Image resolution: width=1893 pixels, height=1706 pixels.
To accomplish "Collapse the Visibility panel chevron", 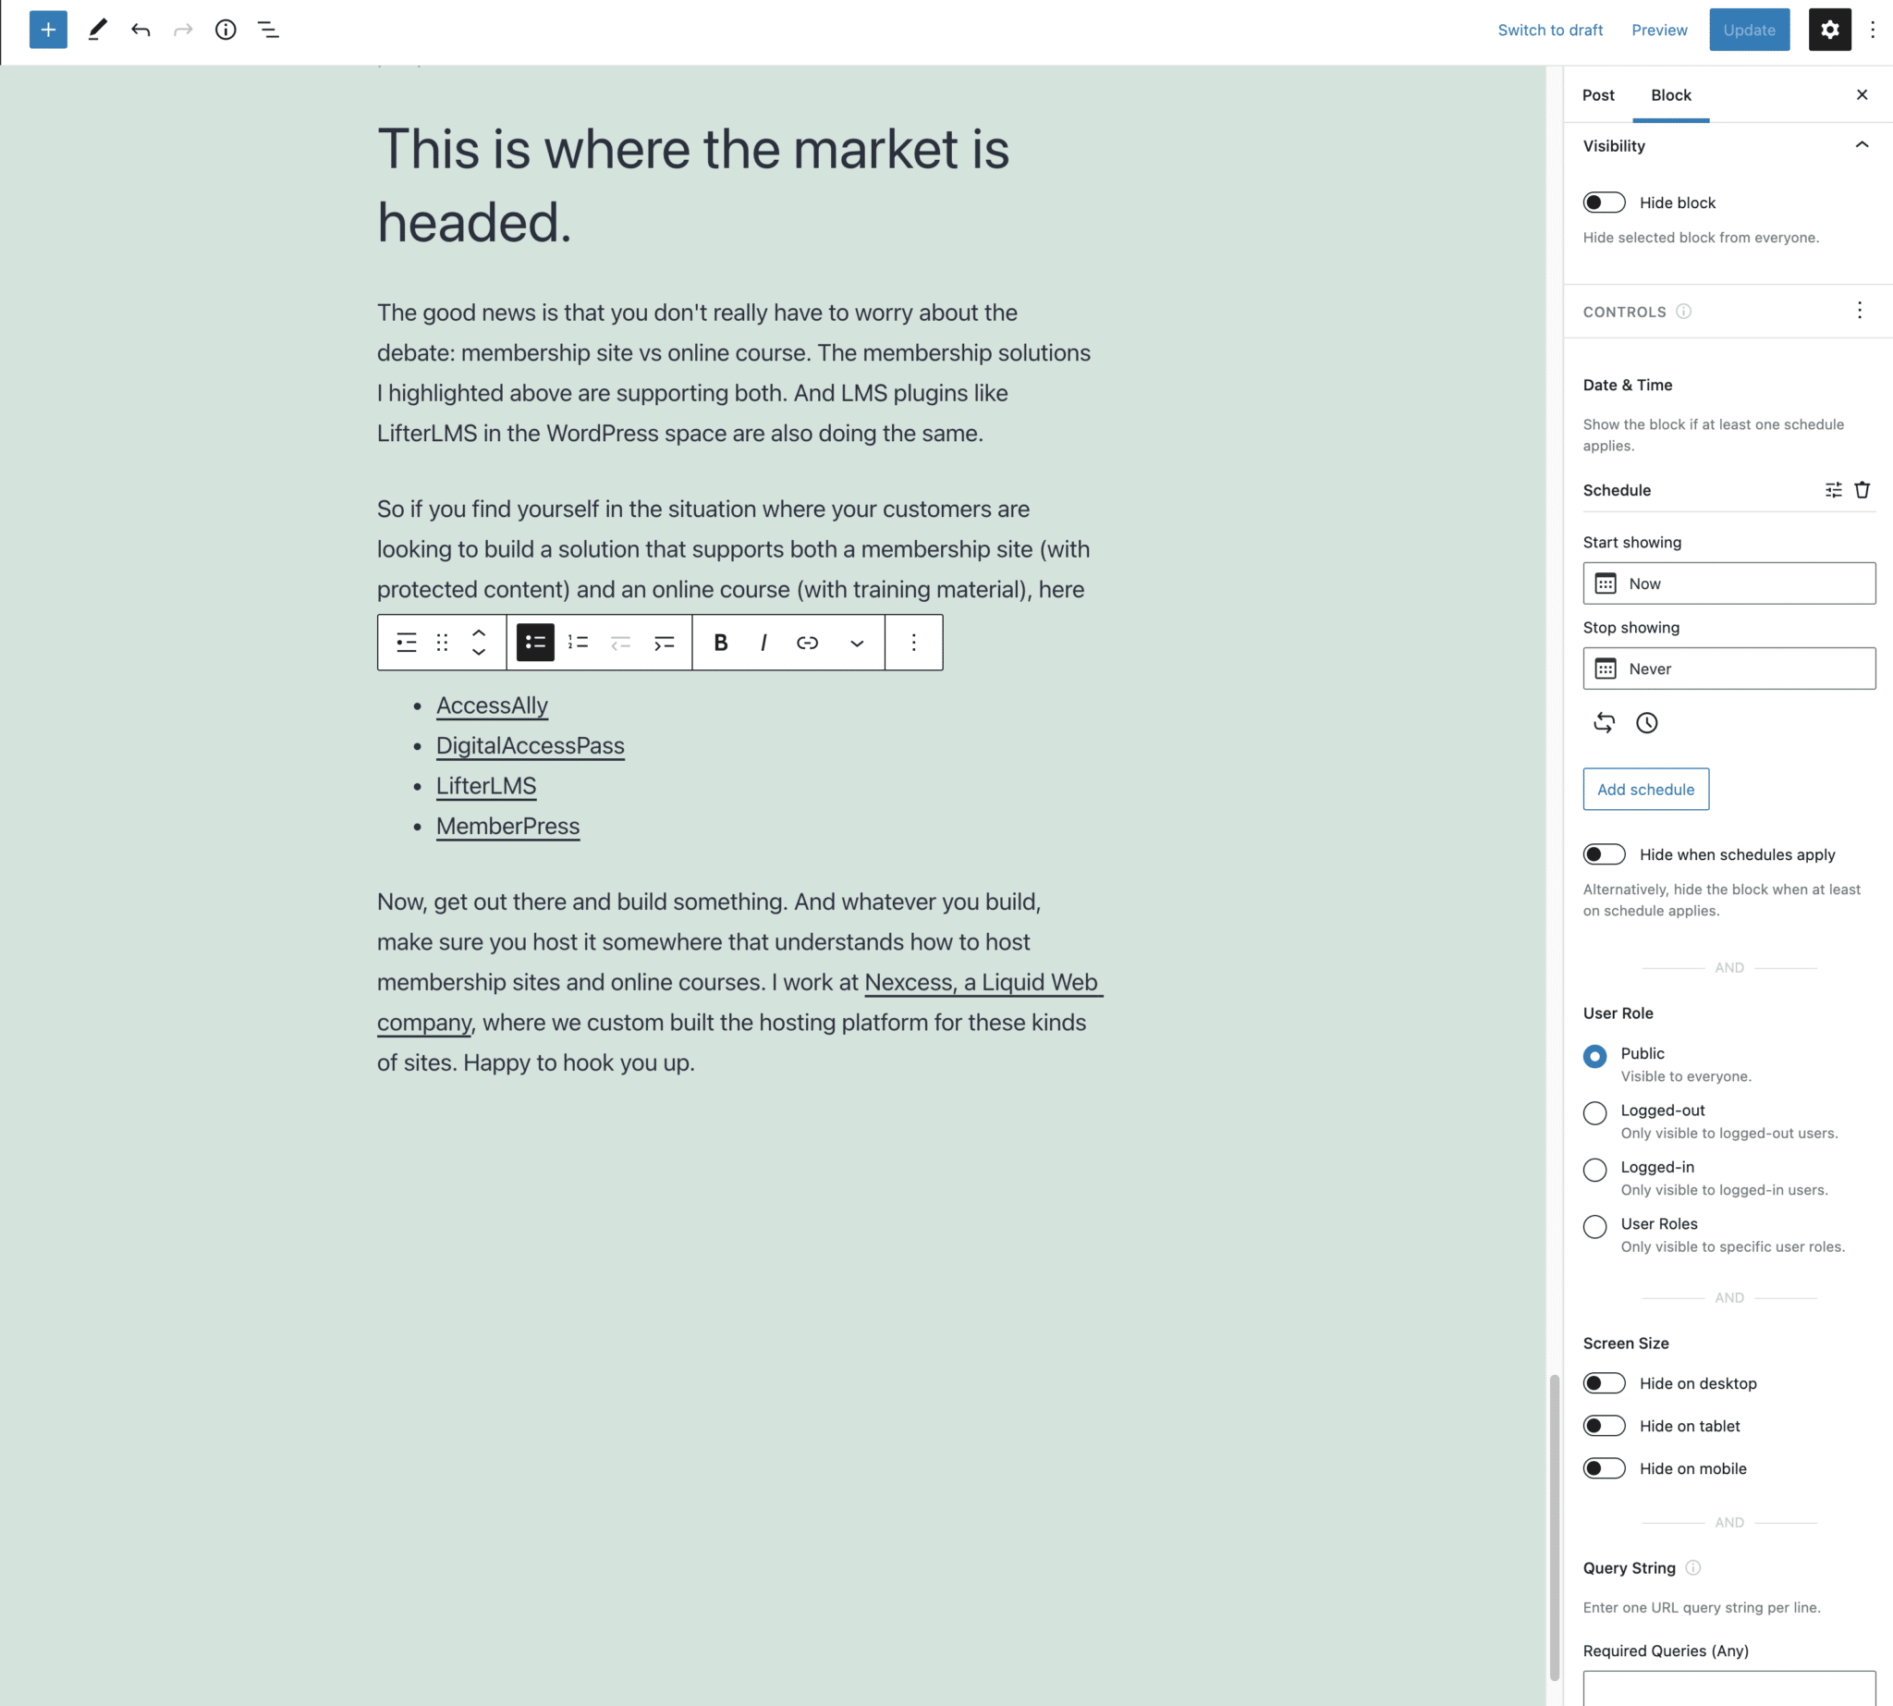I will coord(1862,145).
